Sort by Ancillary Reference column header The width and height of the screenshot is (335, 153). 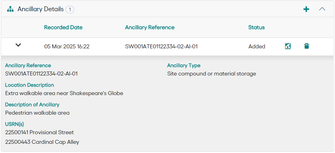(150, 28)
